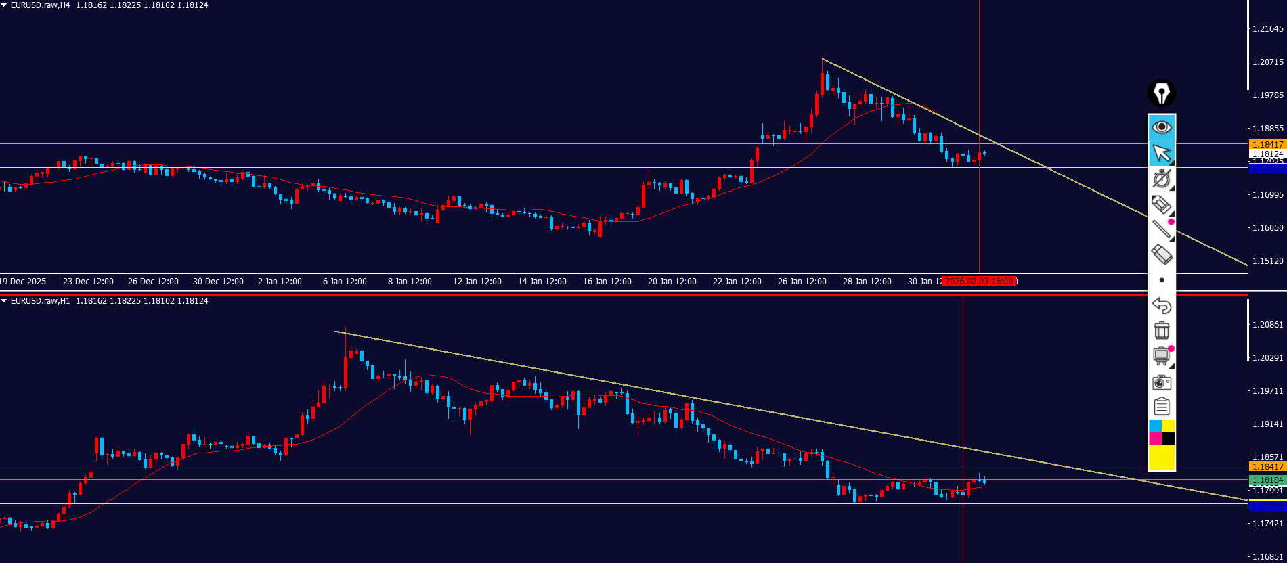Pick the magenta color swatch
Screen dimensions: 1287x563
click(1155, 438)
